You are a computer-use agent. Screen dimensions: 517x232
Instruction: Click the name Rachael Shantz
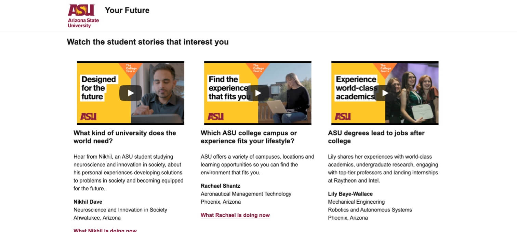coord(221,186)
